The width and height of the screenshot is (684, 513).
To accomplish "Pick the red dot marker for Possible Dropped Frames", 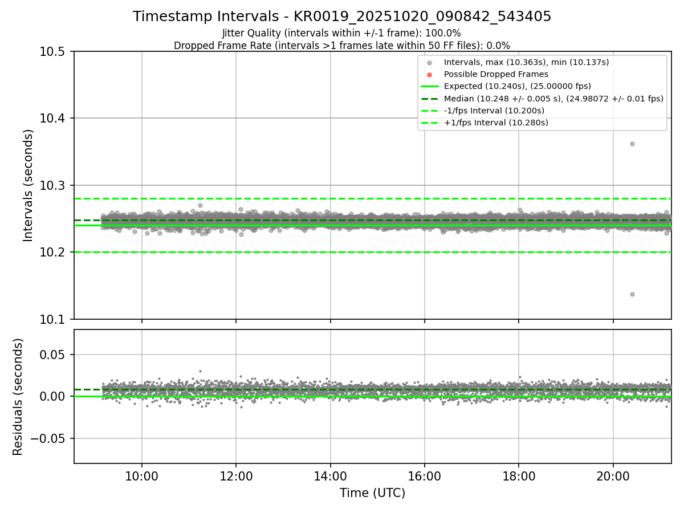I will (x=430, y=75).
